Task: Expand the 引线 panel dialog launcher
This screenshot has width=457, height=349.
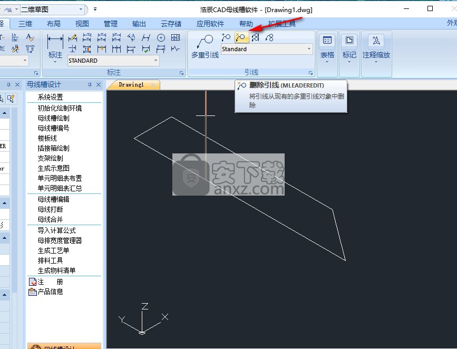Action: tap(310, 73)
